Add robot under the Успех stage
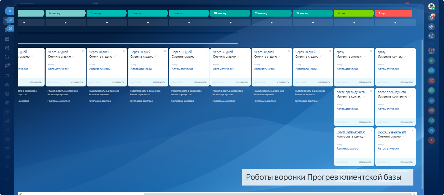 354,23
